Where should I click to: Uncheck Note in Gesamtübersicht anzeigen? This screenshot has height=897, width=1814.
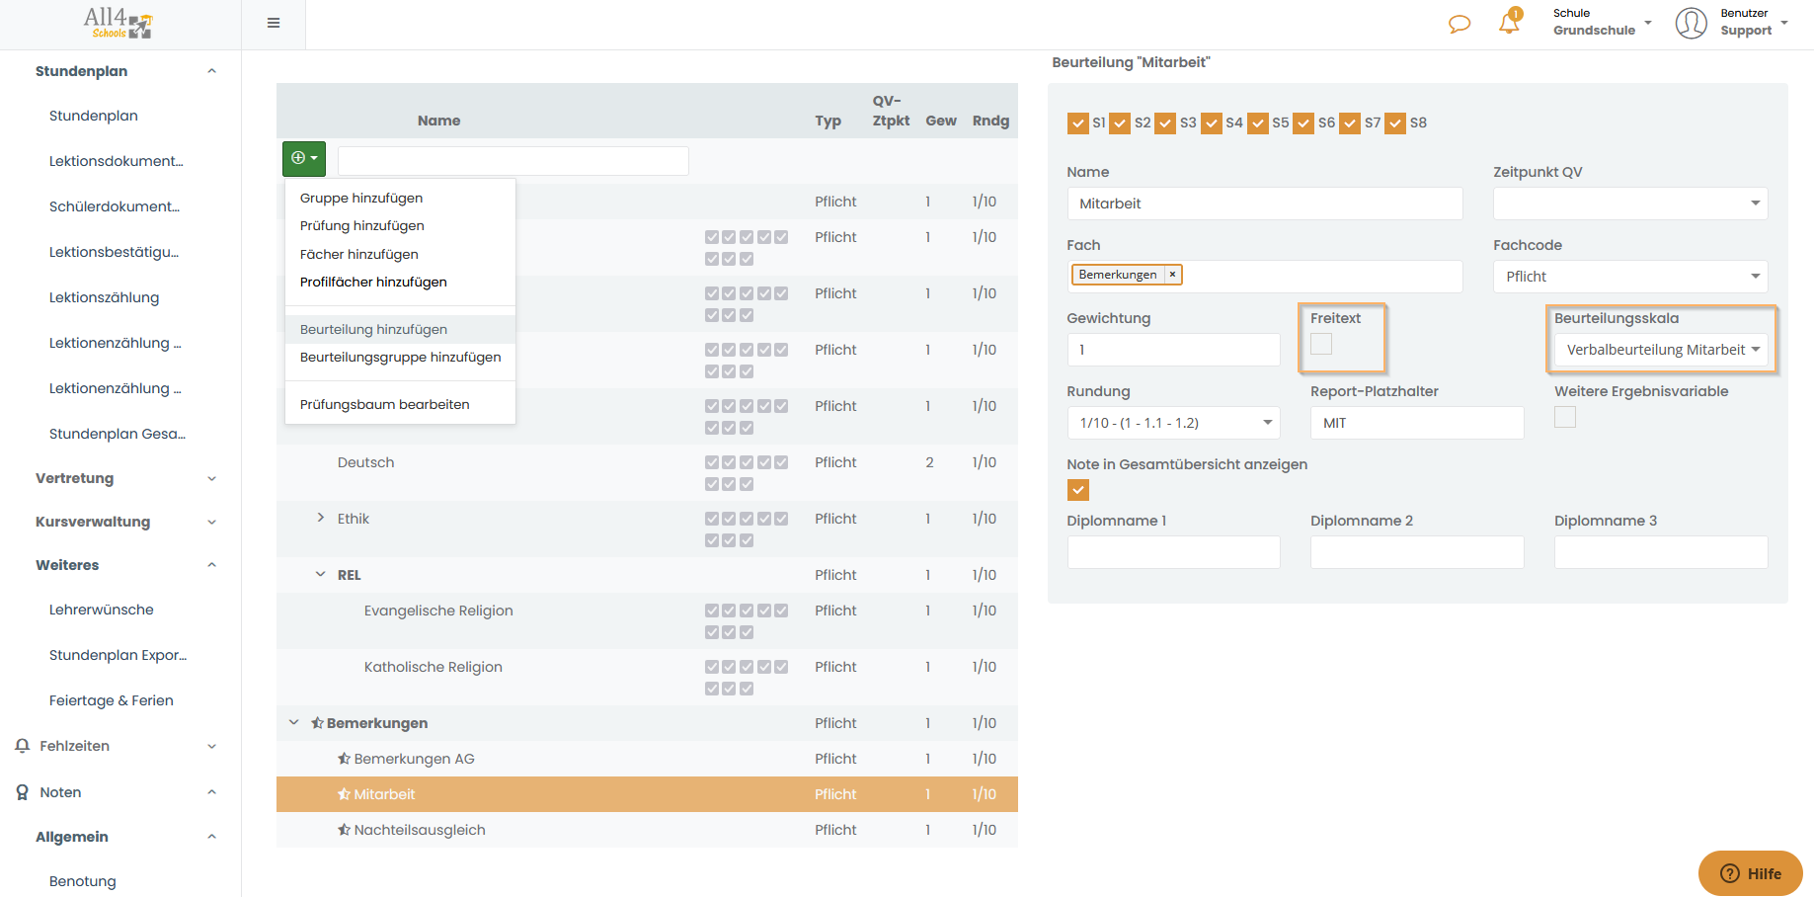coord(1078,490)
